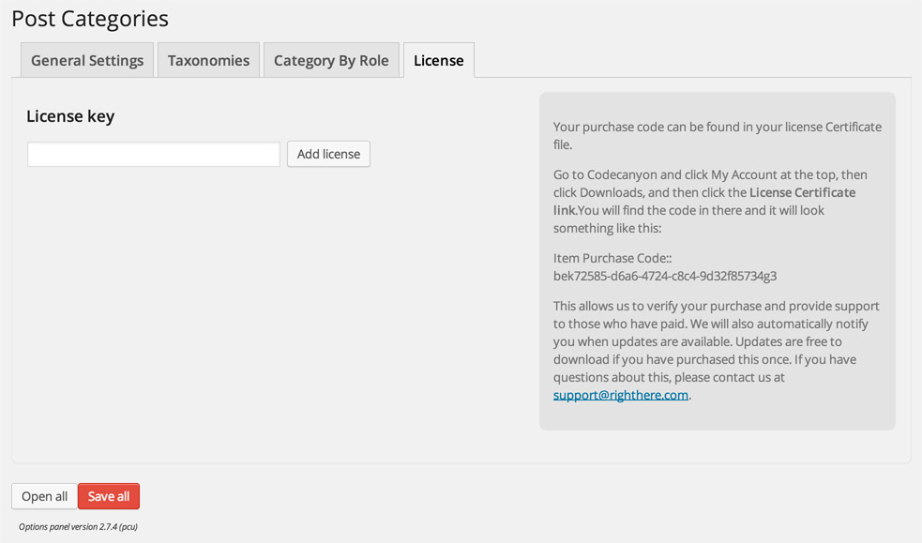Screen dimensions: 922x543
Task: Open the Taxonomies tab
Action: tap(209, 60)
